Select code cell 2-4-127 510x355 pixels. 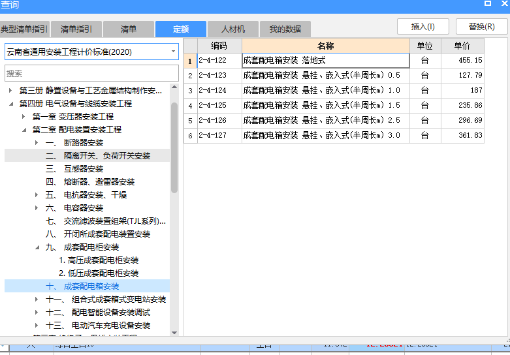coord(219,135)
